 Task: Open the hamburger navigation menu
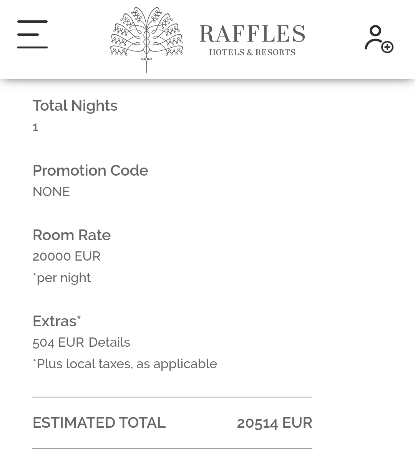[x=32, y=35]
